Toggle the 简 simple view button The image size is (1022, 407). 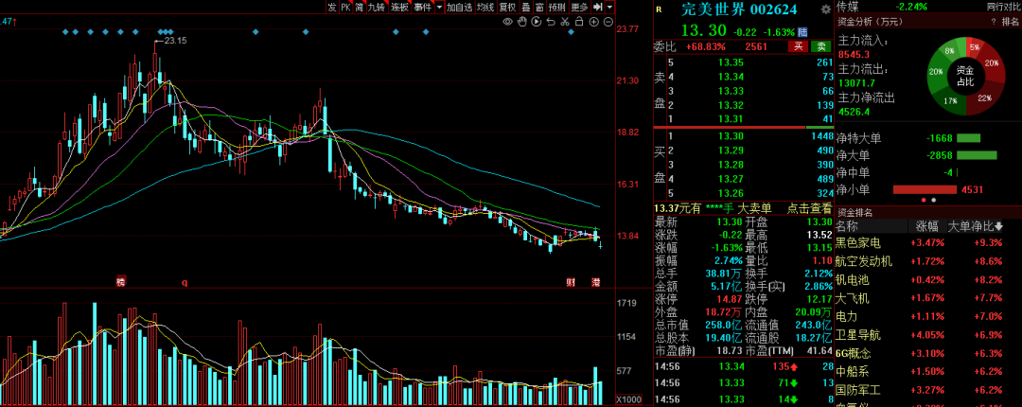click(360, 8)
